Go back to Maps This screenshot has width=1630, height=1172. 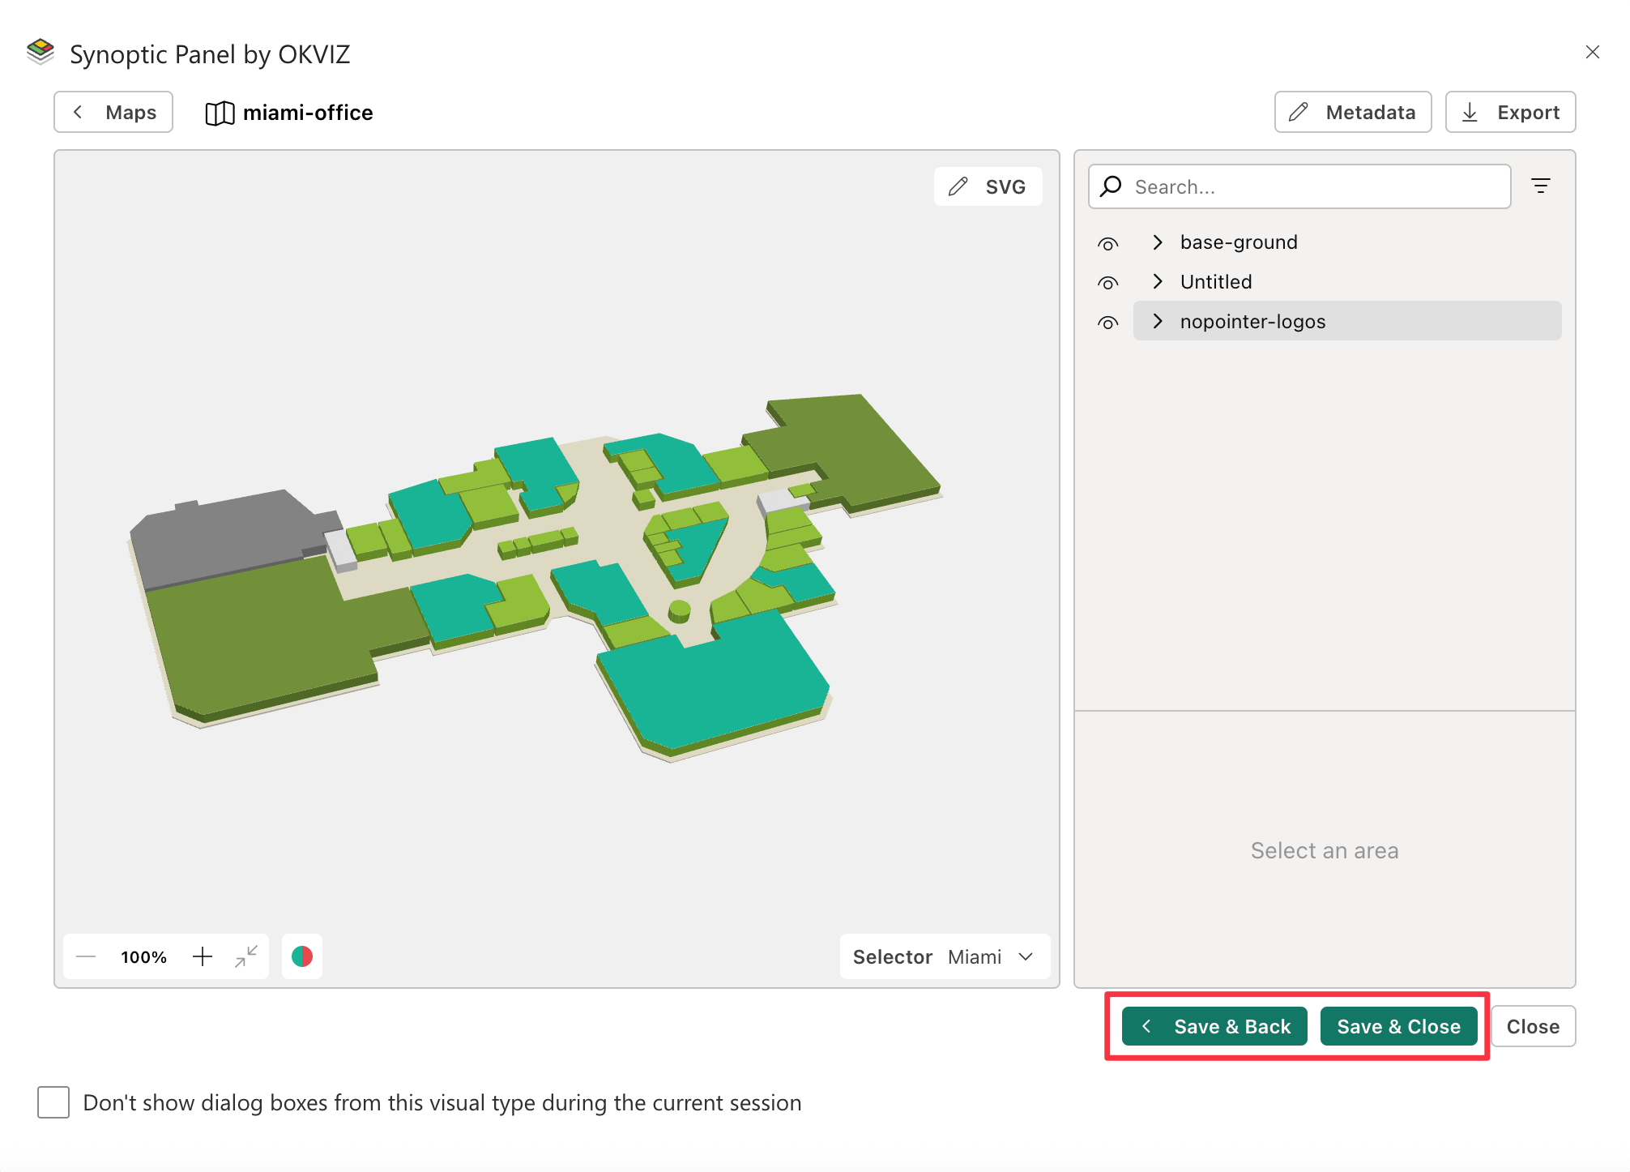tap(113, 112)
